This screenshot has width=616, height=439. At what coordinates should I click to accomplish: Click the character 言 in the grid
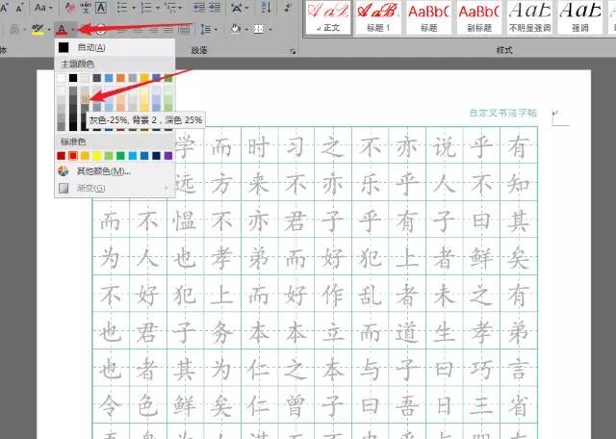tap(518, 369)
